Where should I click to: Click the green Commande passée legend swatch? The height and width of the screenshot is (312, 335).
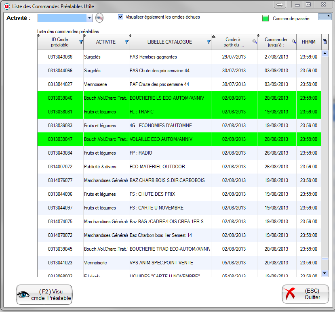[265, 19]
